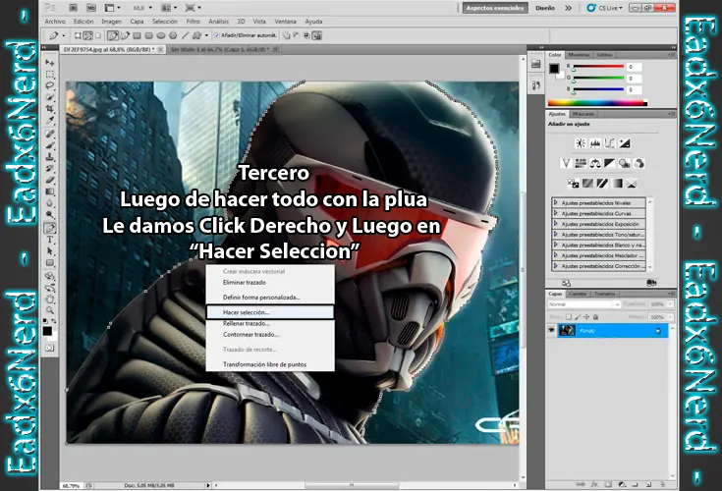Select the Eyedropper tool
The image size is (722, 491).
pos(50,121)
